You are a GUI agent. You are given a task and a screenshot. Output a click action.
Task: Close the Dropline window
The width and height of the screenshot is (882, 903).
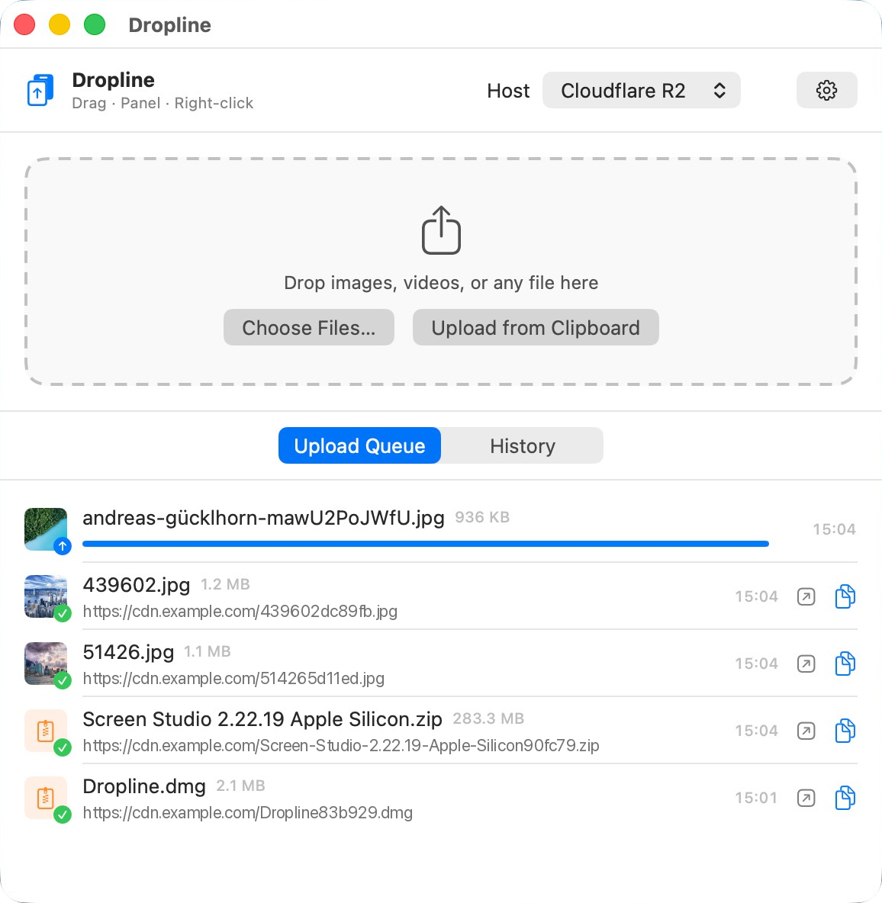point(24,24)
